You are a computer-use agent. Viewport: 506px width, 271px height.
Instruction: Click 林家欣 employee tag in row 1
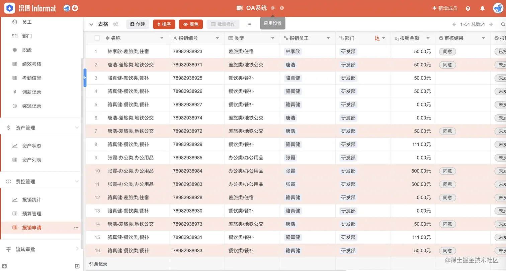[293, 52]
